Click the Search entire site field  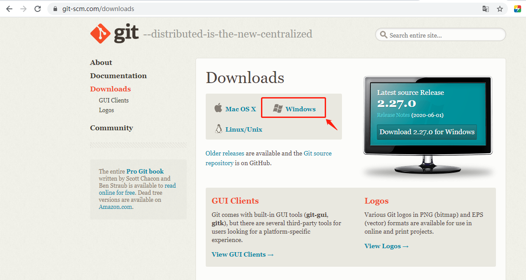(x=441, y=35)
